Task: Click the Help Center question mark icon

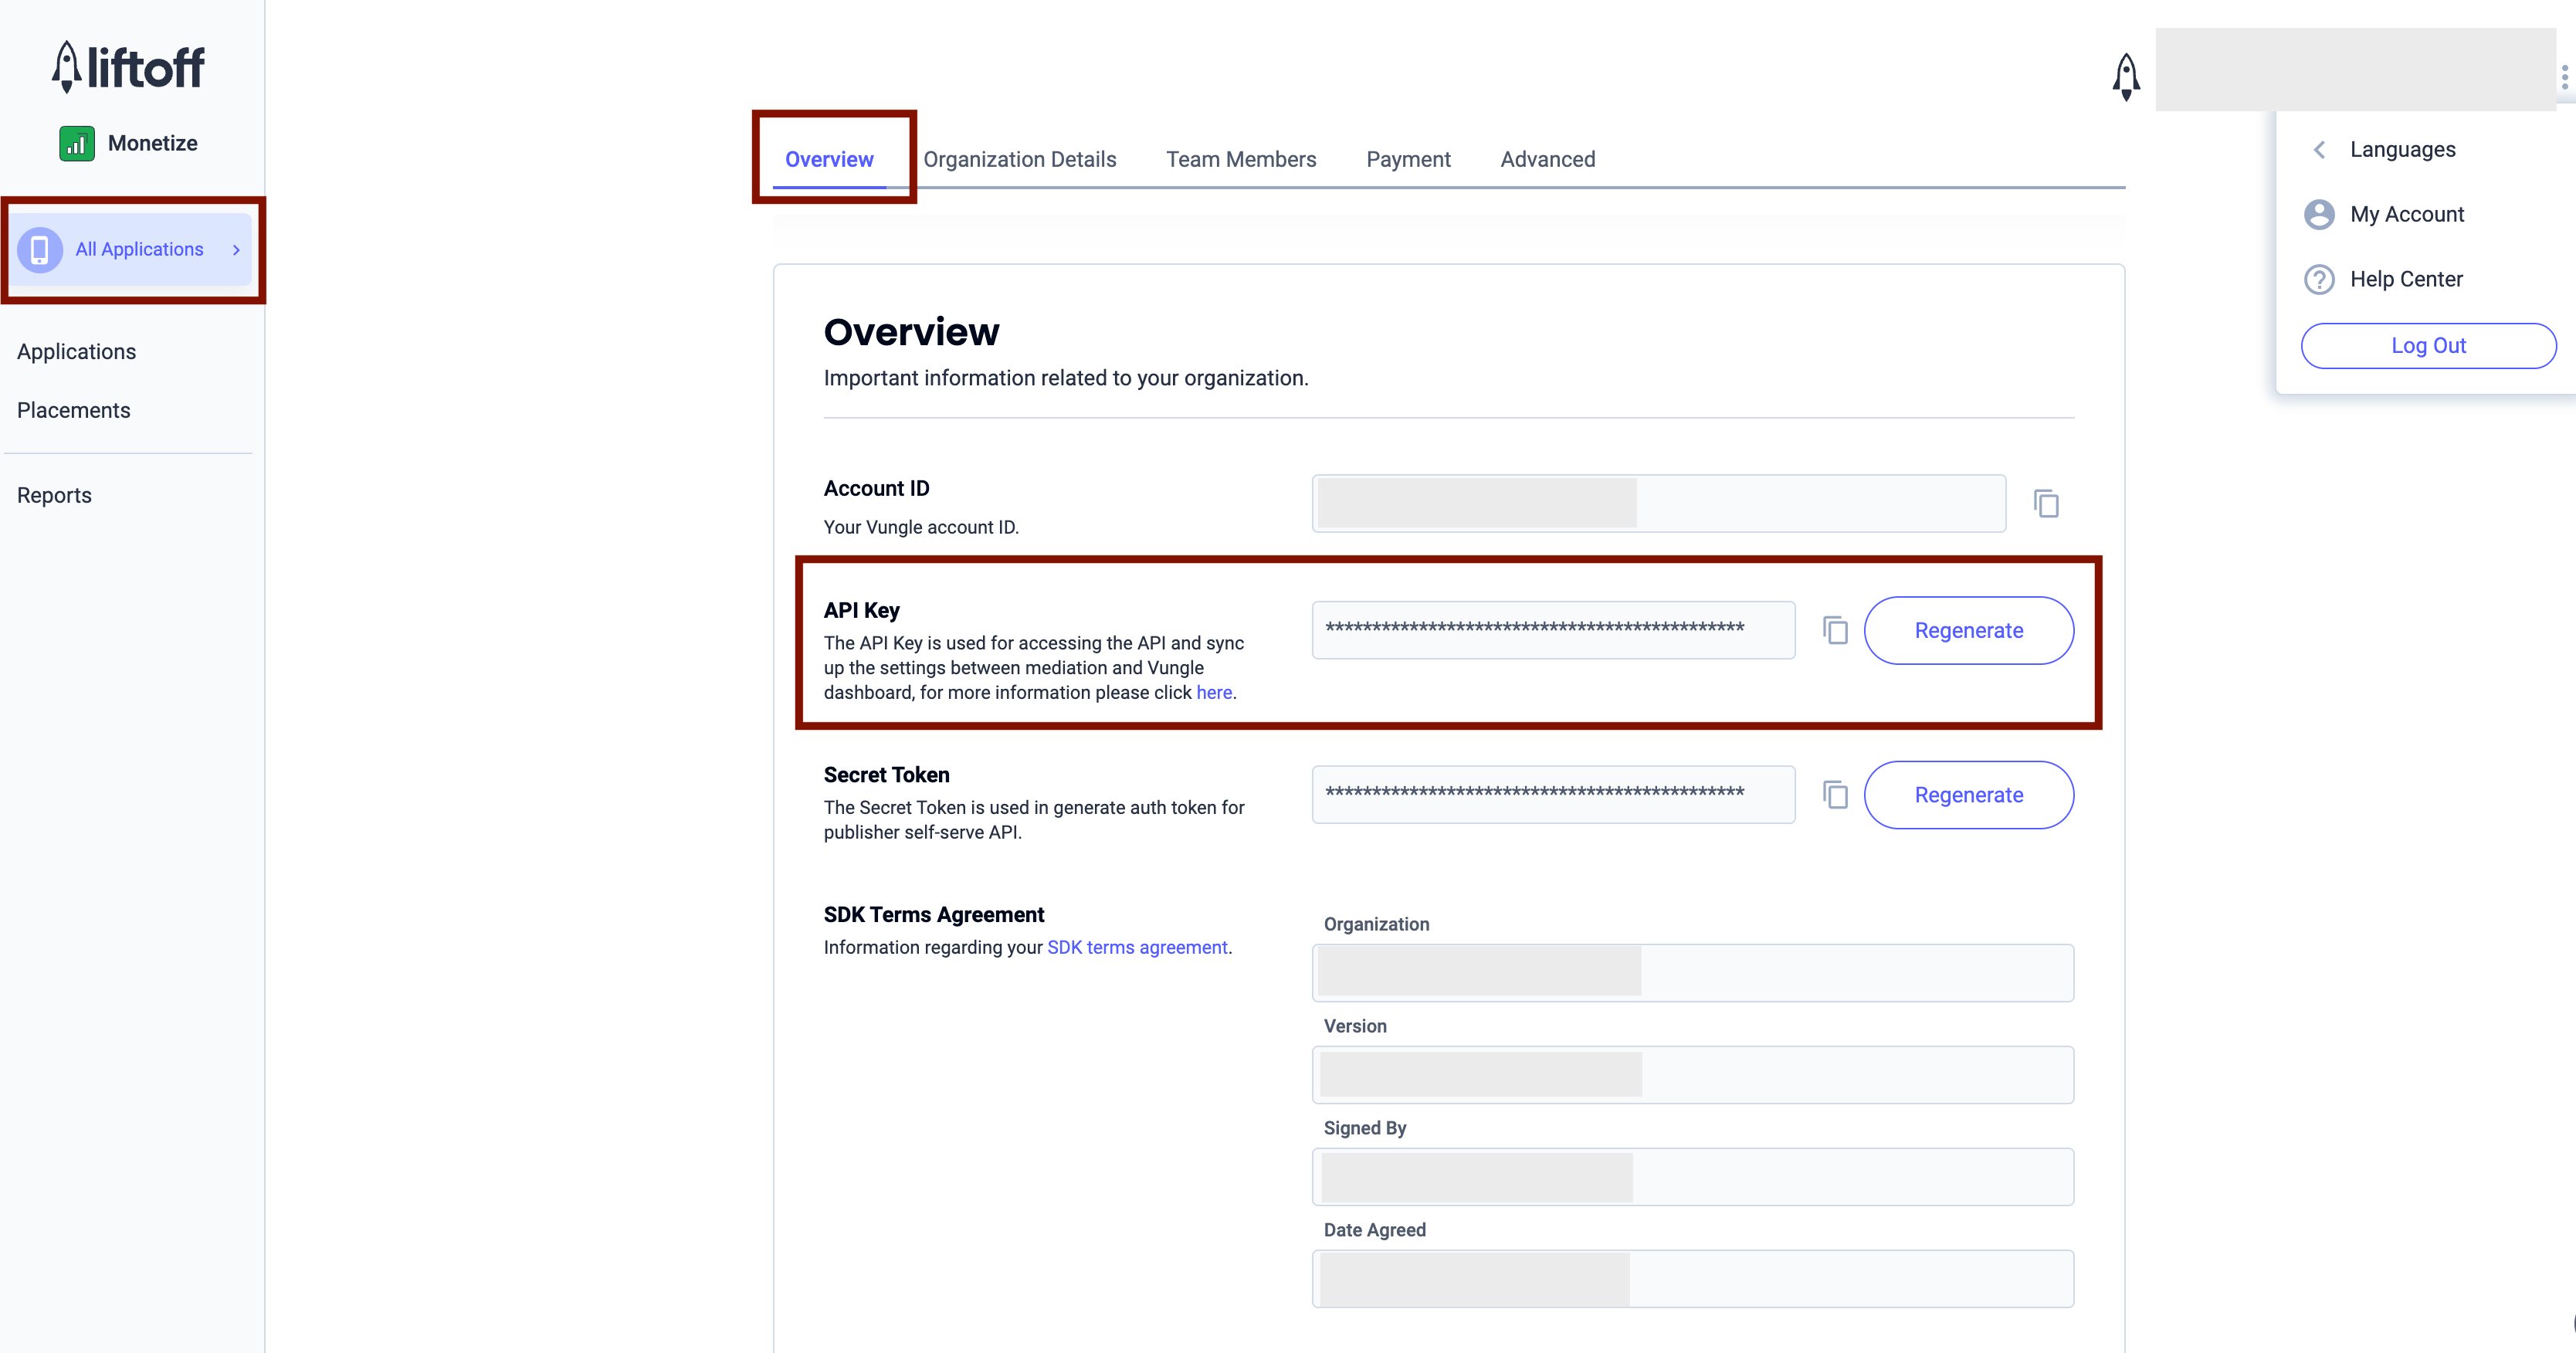Action: click(x=2319, y=279)
